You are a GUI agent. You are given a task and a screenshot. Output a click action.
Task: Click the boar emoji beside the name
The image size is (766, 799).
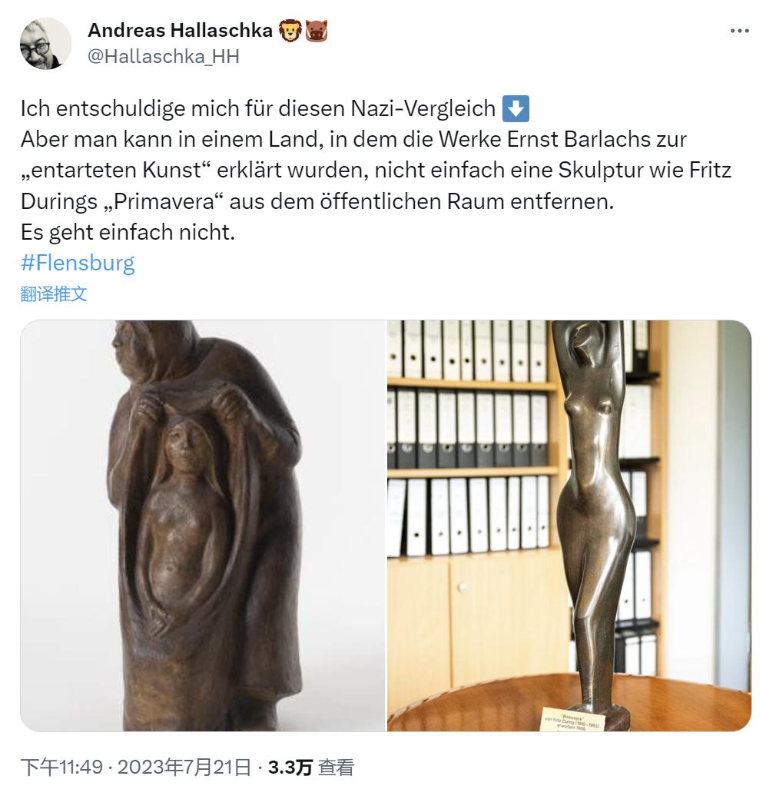(317, 31)
